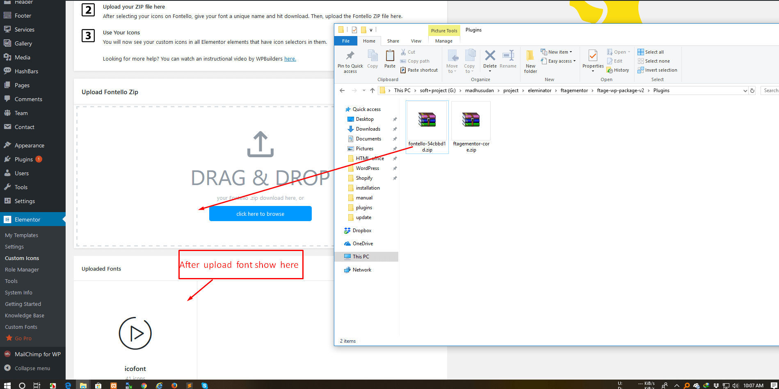This screenshot has height=389, width=779.
Task: Click the 'click here to browse' button
Action: coord(260,214)
